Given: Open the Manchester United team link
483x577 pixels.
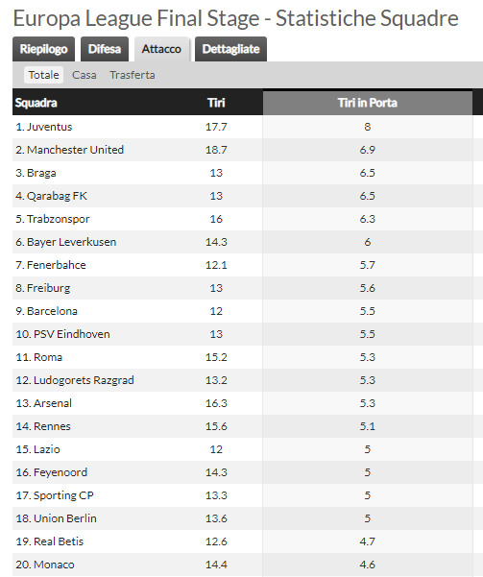Looking at the screenshot, I should coord(75,150).
